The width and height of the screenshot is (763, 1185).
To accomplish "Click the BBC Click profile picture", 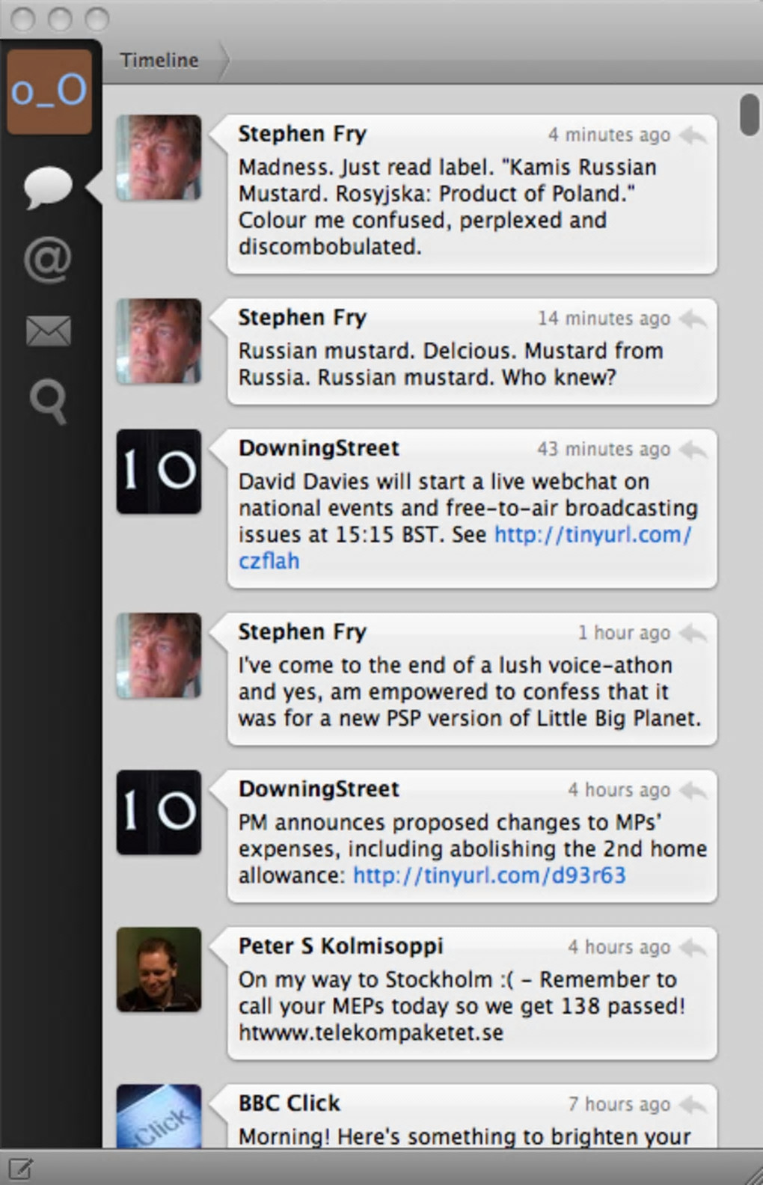I will [x=159, y=1116].
